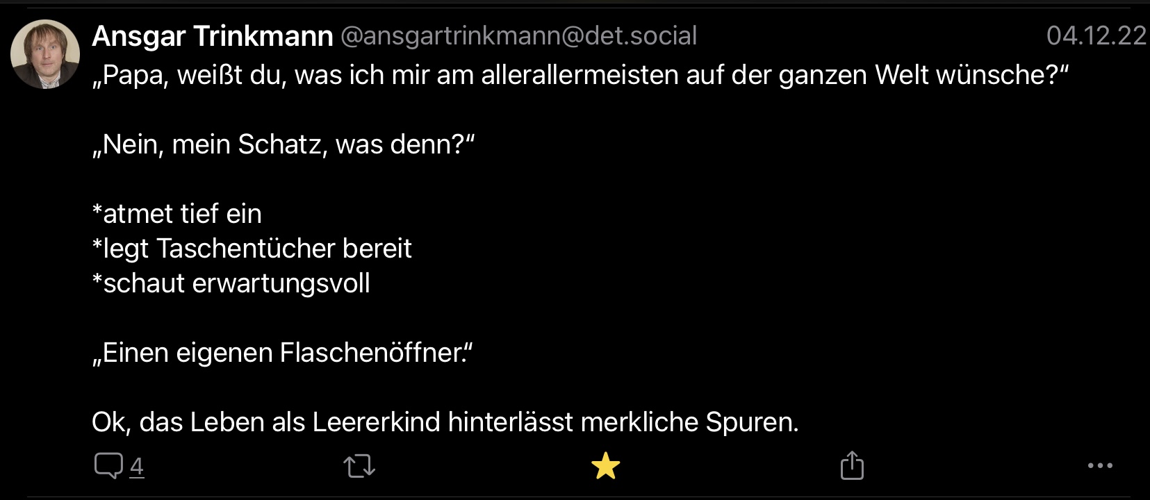
Task: Click the 04.12.22 post date
Action: pos(1096,36)
